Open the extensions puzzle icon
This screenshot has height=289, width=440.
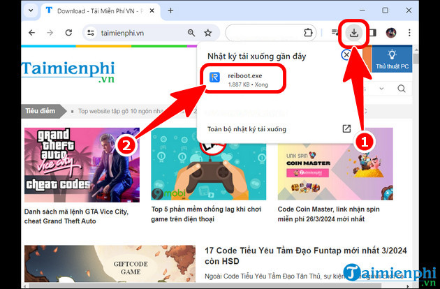[308, 33]
